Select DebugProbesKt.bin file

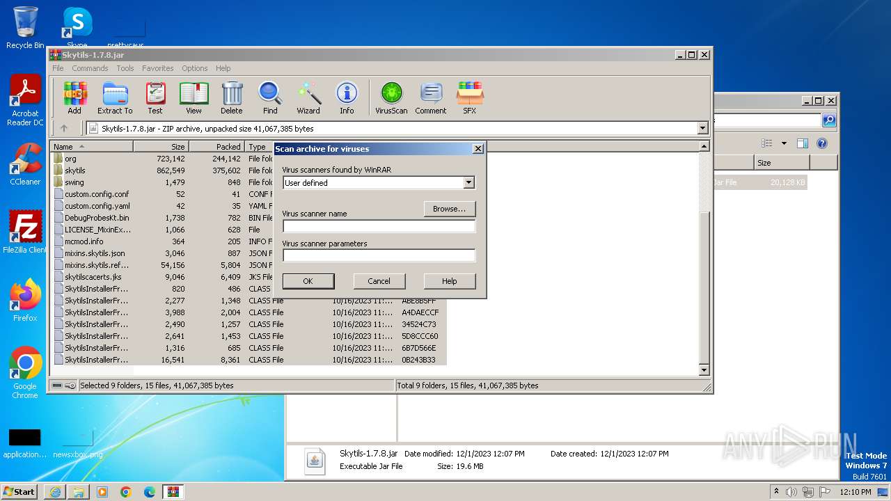pyautogui.click(x=97, y=218)
